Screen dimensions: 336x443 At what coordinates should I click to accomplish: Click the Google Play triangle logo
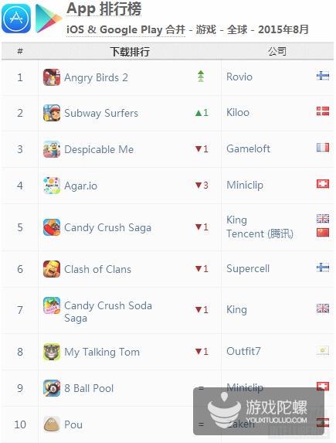49,19
